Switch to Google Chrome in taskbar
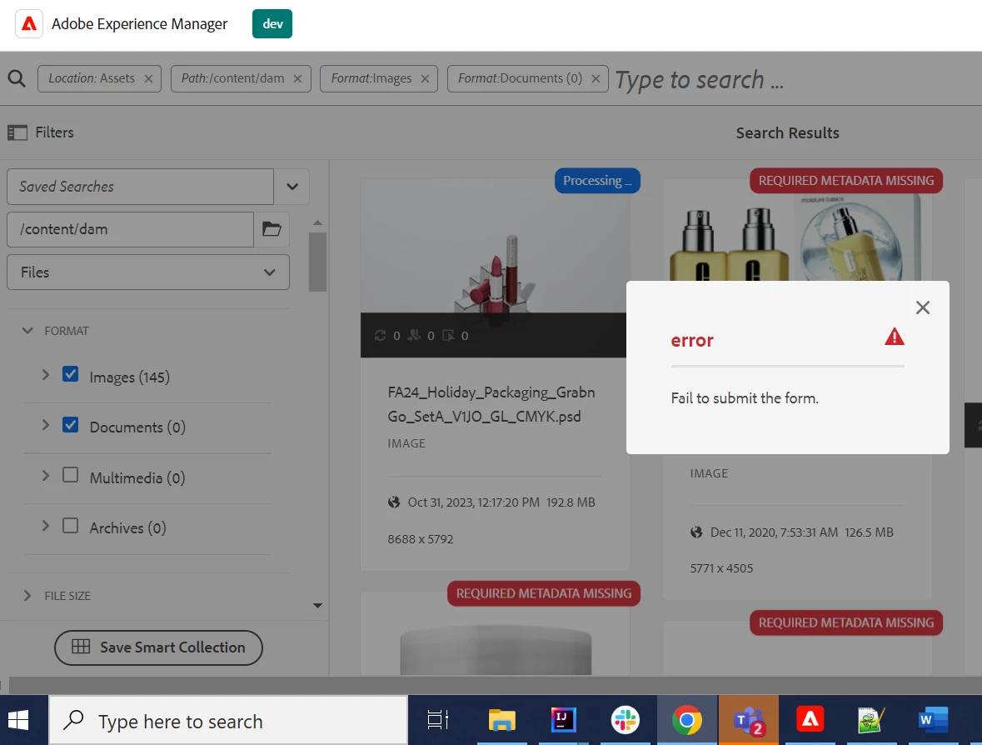Screen dimensions: 982x745 click(x=687, y=720)
